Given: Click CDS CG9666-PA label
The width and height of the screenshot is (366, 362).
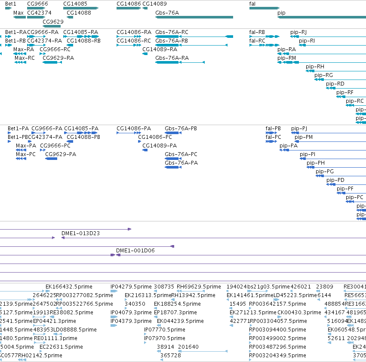Looking at the screenshot, I should pyautogui.click(x=47, y=129).
